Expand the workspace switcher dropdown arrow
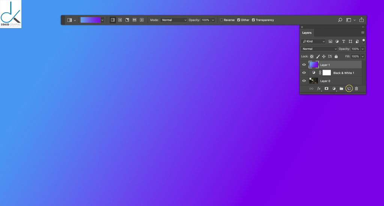 click(354, 20)
